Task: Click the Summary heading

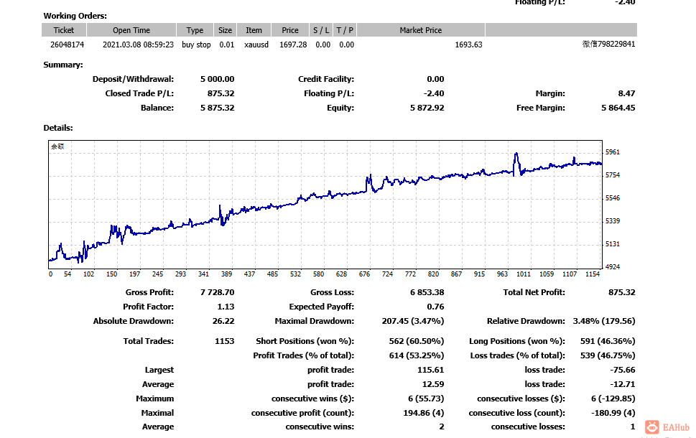Action: pos(63,65)
